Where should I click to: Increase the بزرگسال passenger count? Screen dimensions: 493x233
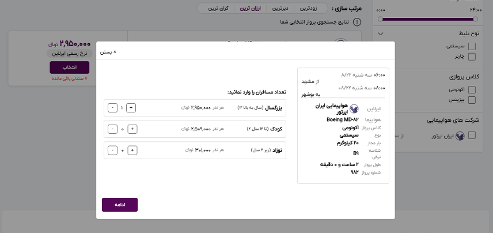(x=131, y=108)
